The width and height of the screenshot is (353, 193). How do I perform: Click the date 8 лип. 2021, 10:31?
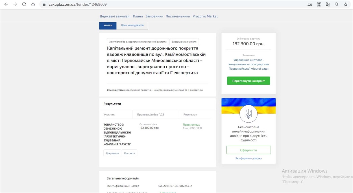tap(192, 128)
